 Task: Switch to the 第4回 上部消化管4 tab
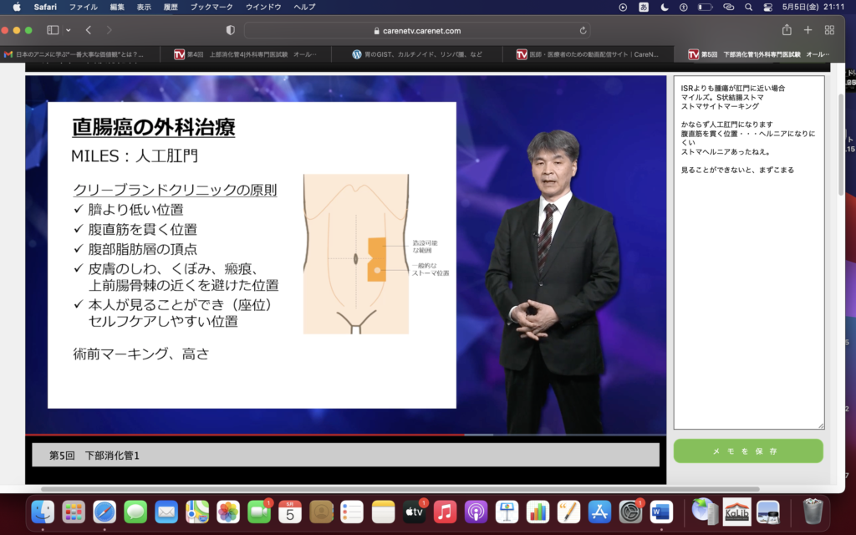[x=251, y=54]
